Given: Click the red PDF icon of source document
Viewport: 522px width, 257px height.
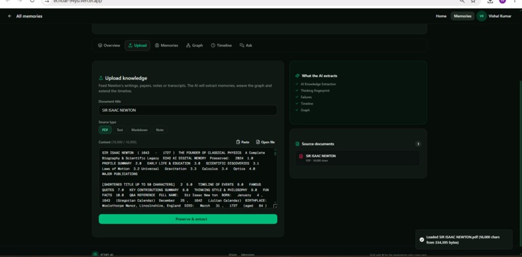Looking at the screenshot, I should pyautogui.click(x=301, y=156).
